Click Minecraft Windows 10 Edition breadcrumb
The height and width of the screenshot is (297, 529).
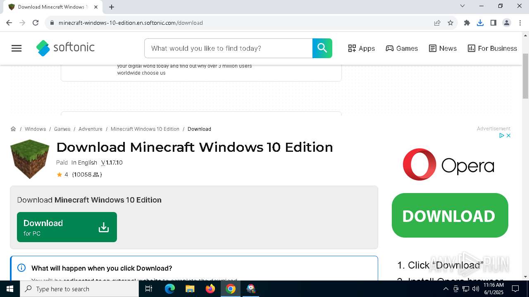145,129
